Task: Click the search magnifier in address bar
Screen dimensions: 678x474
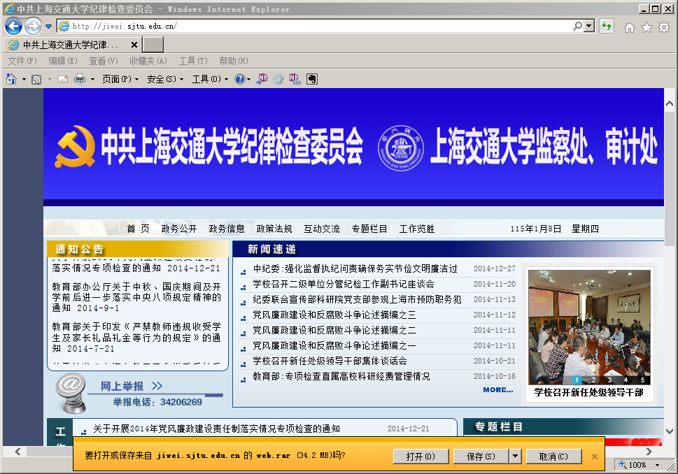Action: pos(577,26)
